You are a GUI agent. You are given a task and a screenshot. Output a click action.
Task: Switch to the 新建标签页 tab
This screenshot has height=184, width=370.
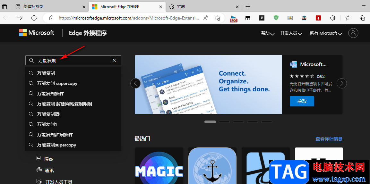[50, 7]
